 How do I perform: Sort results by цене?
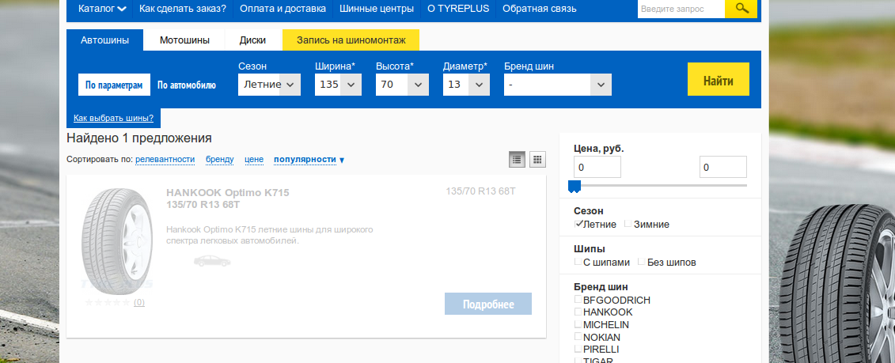[254, 159]
